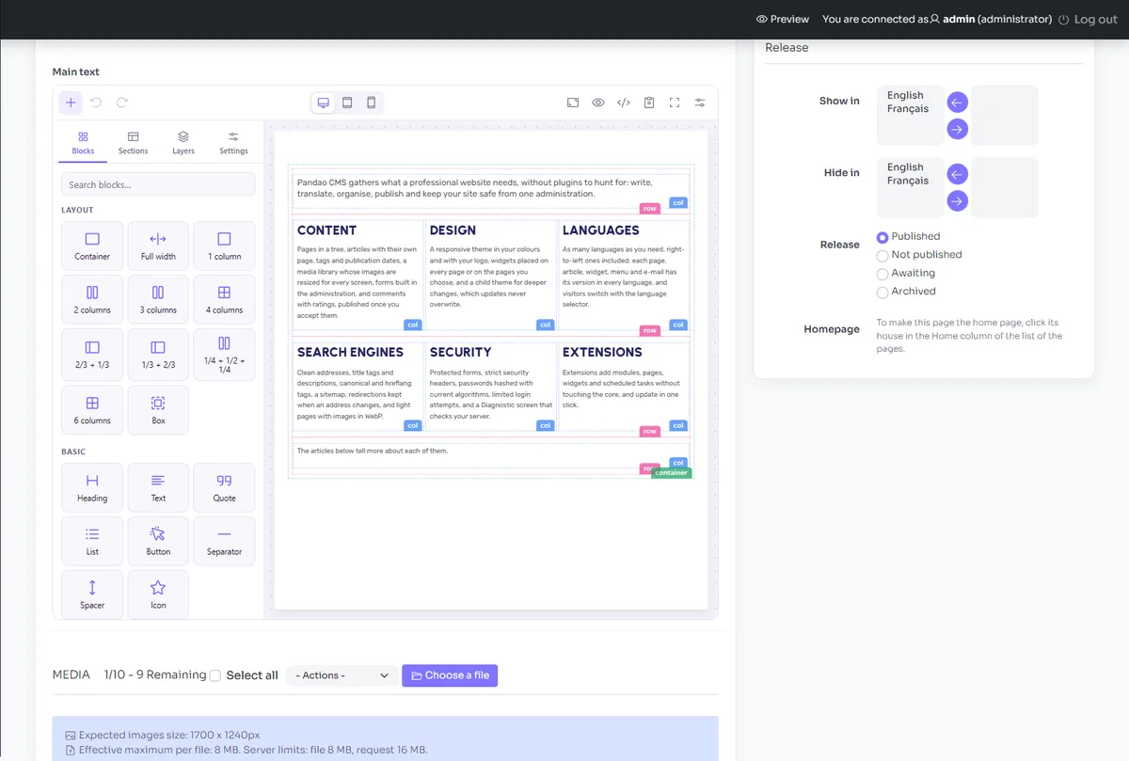Click Log out in top bar
This screenshot has height=761, width=1129.
click(x=1089, y=19)
